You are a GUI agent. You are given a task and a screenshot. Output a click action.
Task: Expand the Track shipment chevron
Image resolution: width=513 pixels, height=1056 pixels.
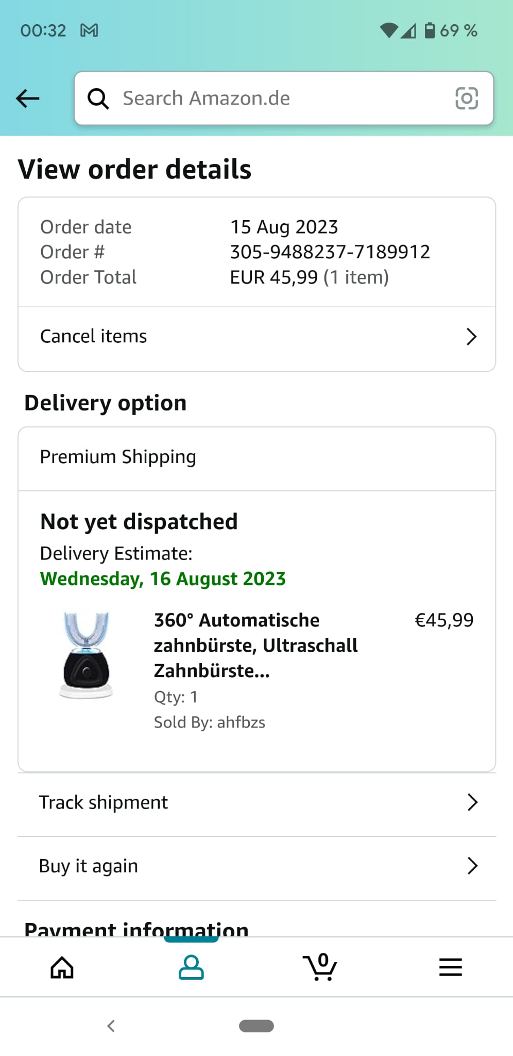[x=472, y=802]
